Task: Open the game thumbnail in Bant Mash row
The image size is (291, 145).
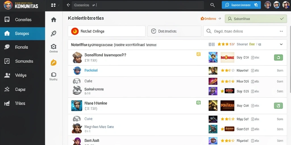Action: tap(213, 141)
